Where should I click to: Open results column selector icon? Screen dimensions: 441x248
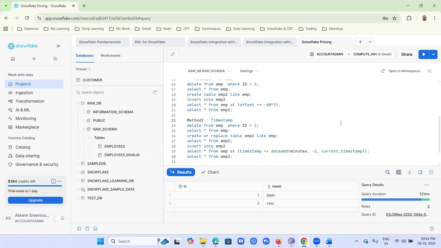point(399,172)
